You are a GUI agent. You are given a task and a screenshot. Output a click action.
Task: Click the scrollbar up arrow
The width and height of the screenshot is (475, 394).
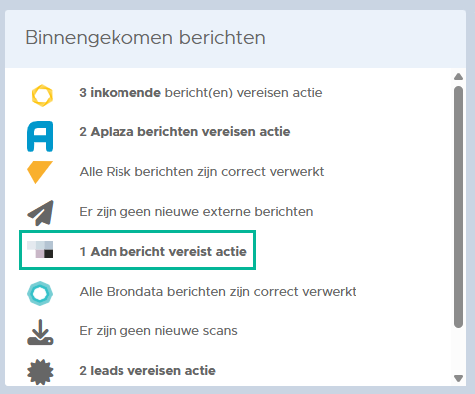(x=458, y=77)
